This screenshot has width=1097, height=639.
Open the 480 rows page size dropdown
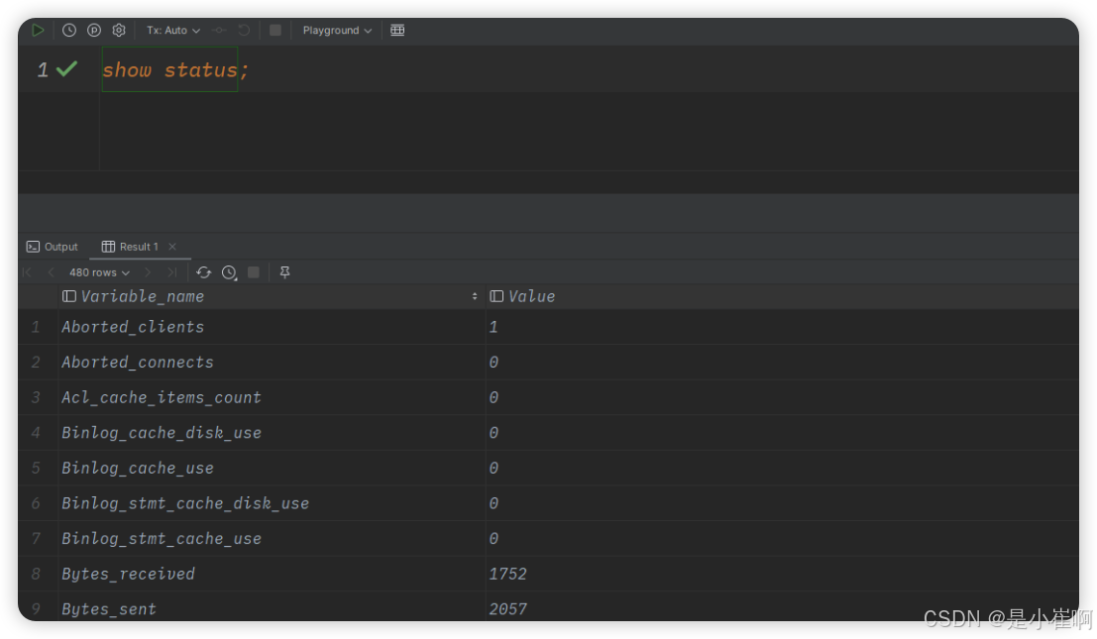[x=99, y=272]
